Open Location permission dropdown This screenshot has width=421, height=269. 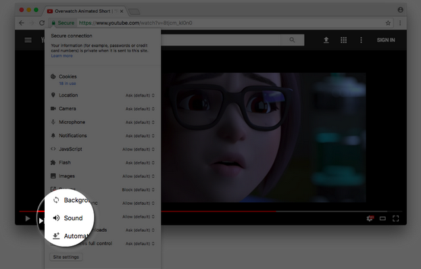(140, 95)
